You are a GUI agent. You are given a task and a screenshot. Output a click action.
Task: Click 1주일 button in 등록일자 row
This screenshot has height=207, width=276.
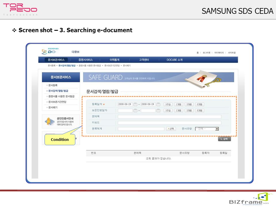click(x=168, y=104)
